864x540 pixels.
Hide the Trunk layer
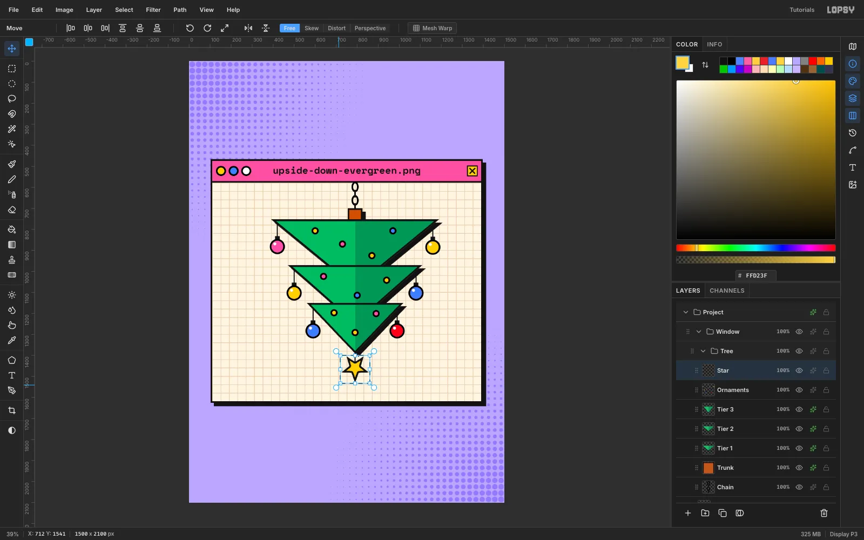[x=799, y=468]
